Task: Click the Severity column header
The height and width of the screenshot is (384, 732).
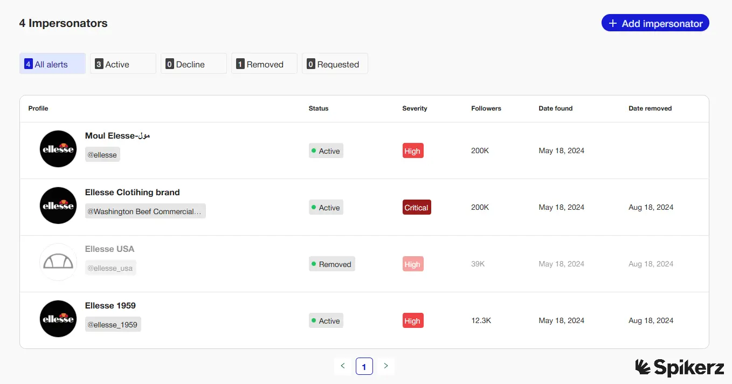Action: 415,108
